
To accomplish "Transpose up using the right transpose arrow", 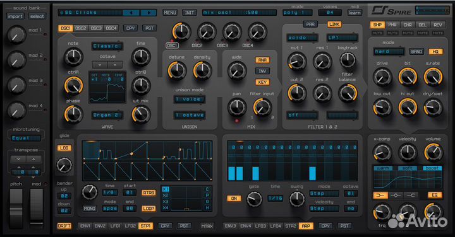I will coord(33,159).
